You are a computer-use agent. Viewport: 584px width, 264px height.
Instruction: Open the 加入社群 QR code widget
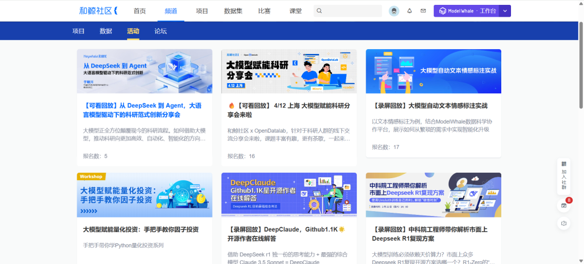(564, 177)
